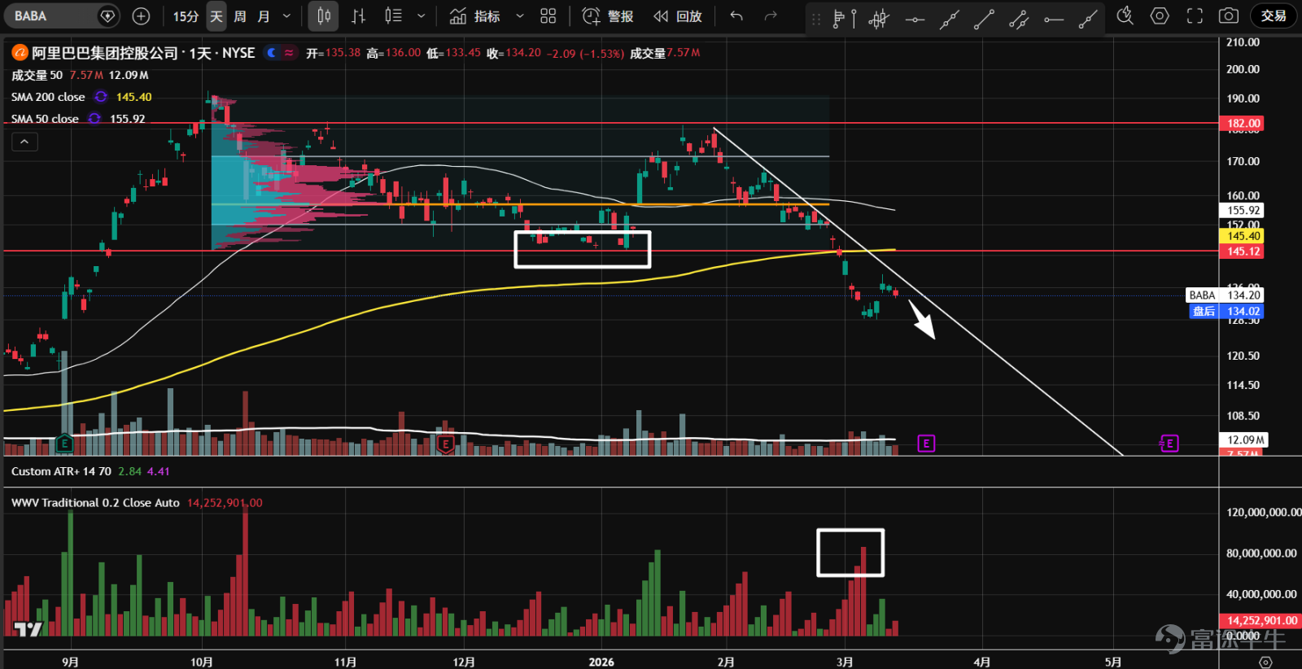This screenshot has height=669, width=1302.
Task: Click the 交易 trade button
Action: click(1274, 15)
